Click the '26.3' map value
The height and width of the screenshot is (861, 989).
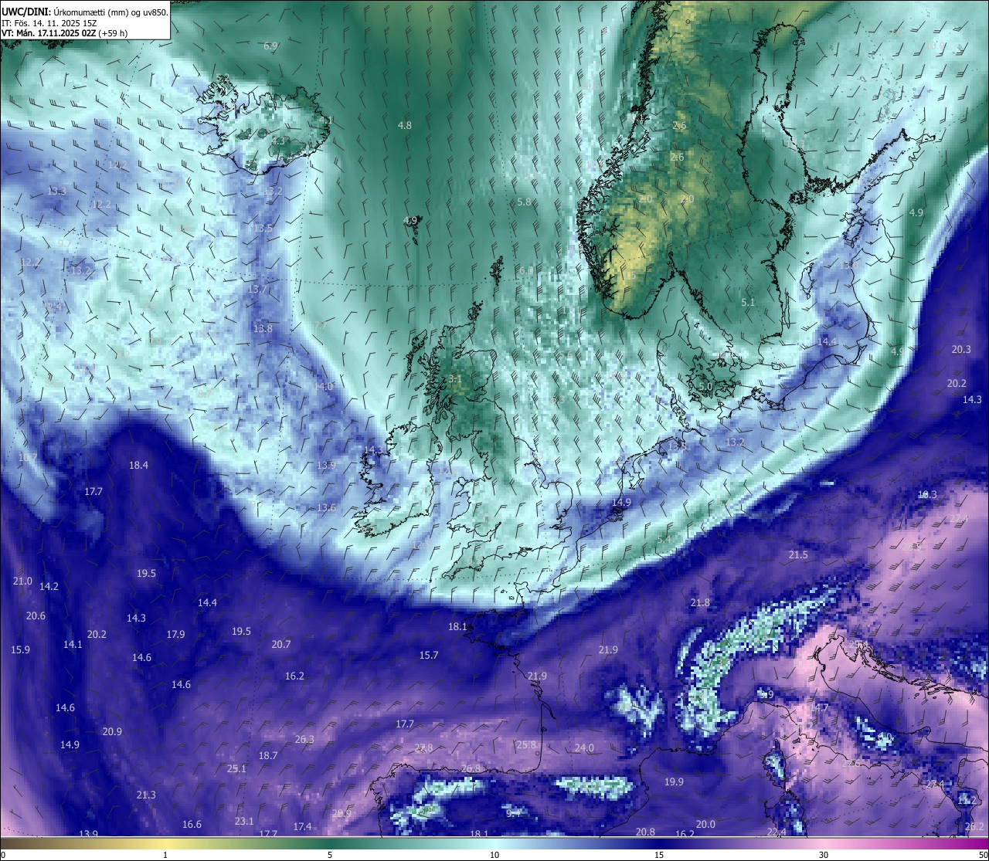pyautogui.click(x=304, y=740)
